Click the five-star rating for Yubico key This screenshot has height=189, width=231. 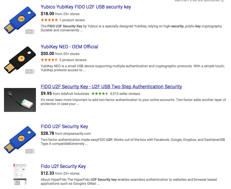pyautogui.click(x=49, y=20)
